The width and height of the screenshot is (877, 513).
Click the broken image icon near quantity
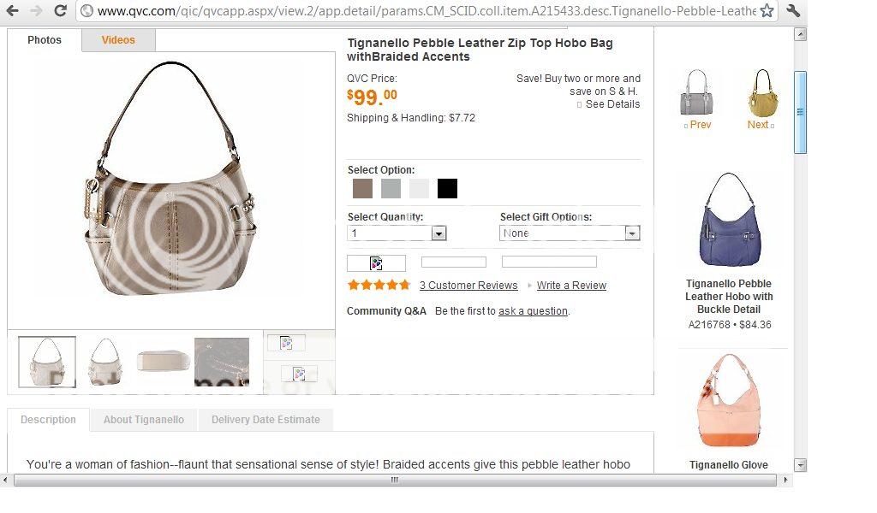[x=376, y=262]
